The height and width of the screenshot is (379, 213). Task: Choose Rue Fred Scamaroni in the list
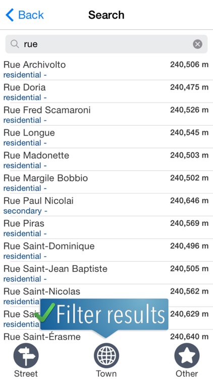click(x=107, y=115)
